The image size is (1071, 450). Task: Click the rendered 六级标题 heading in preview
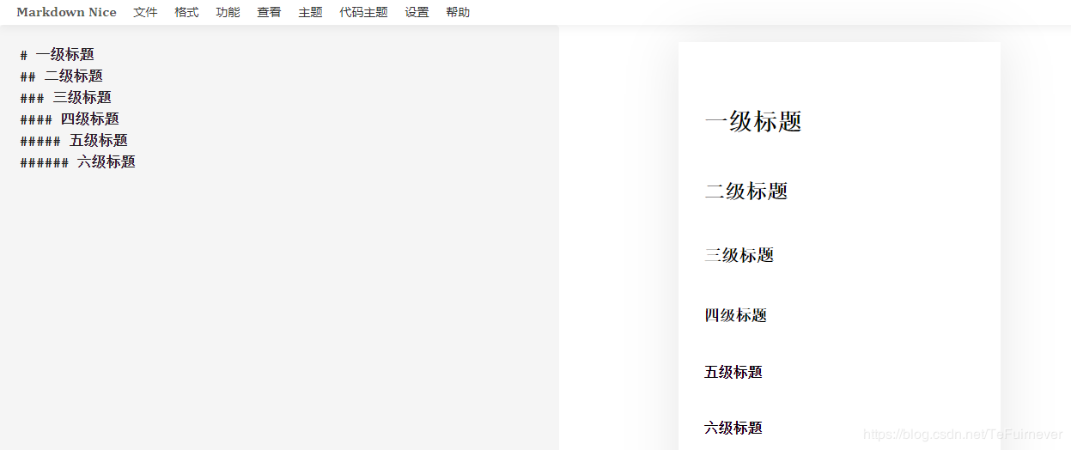pyautogui.click(x=733, y=428)
